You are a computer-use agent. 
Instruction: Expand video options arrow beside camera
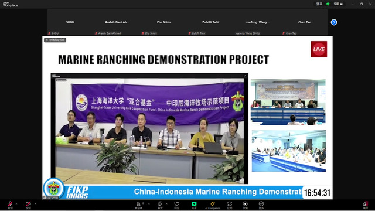[x=35, y=204]
